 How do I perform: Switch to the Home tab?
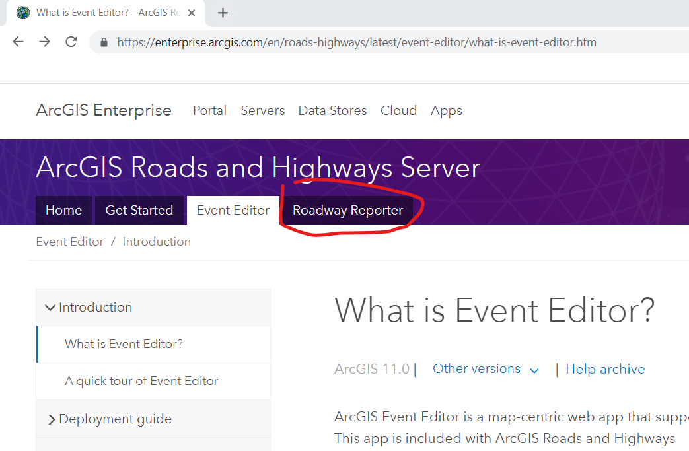(63, 211)
